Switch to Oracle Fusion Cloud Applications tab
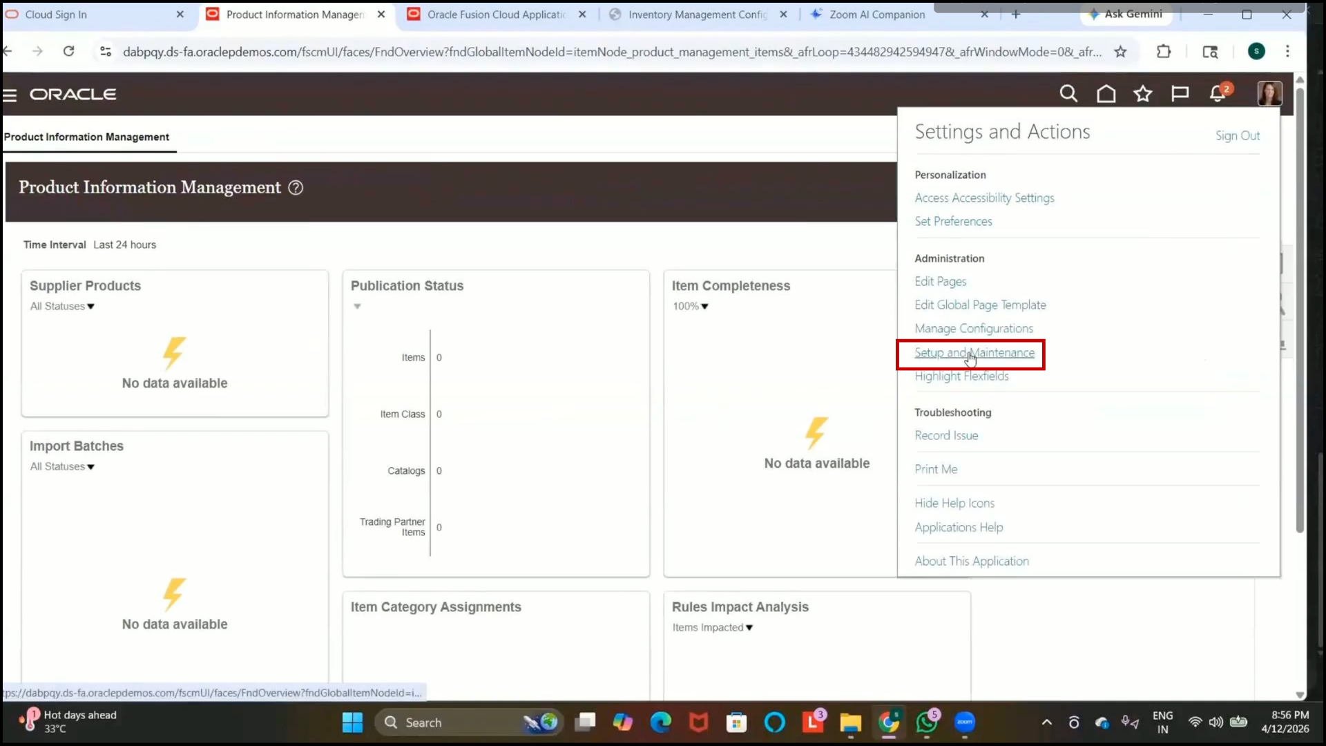Screen dimensions: 1326x746 496,15
